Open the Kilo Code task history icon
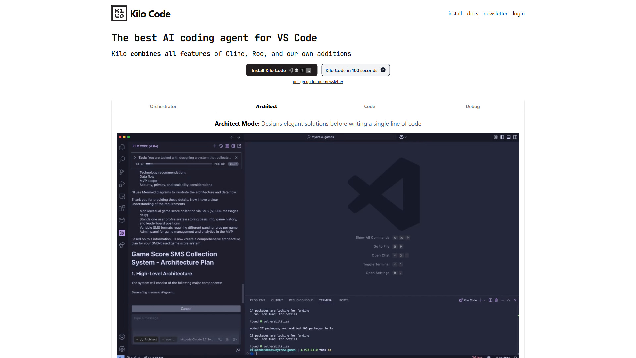This screenshot has height=358, width=636. [x=221, y=146]
